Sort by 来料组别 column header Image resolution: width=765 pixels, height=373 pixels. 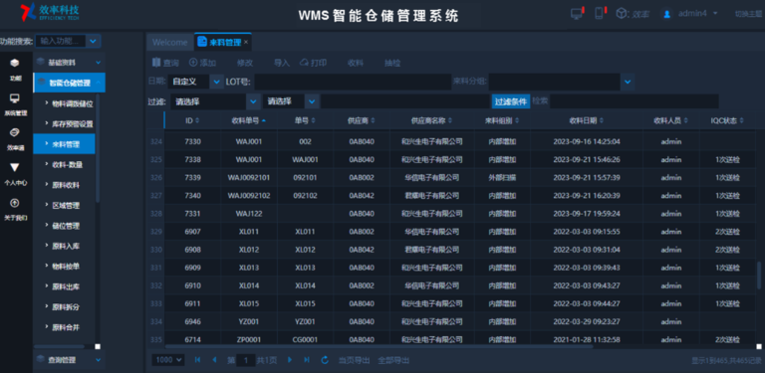pyautogui.click(x=502, y=120)
